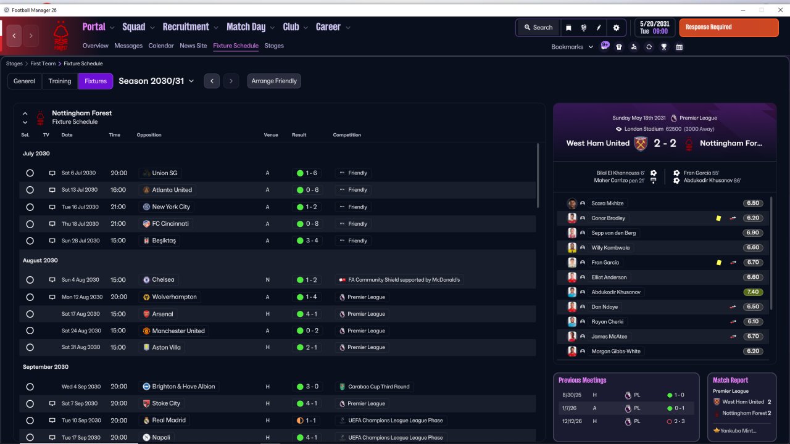
Task: Open the settings gear icon
Action: click(x=616, y=28)
